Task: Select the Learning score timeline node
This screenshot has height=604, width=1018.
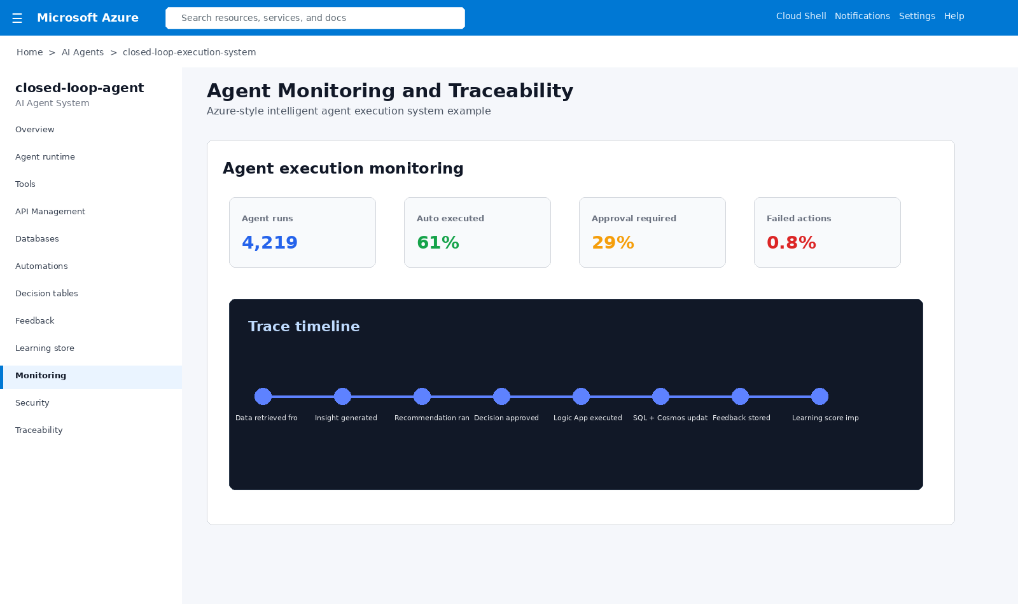Action: click(x=819, y=397)
